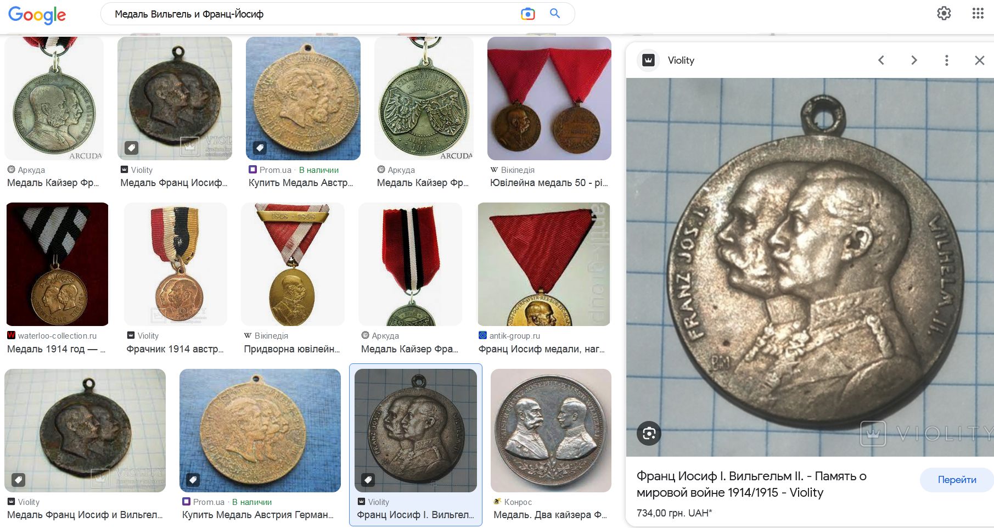
Task: Click the Google logo
Action: pyautogui.click(x=37, y=15)
